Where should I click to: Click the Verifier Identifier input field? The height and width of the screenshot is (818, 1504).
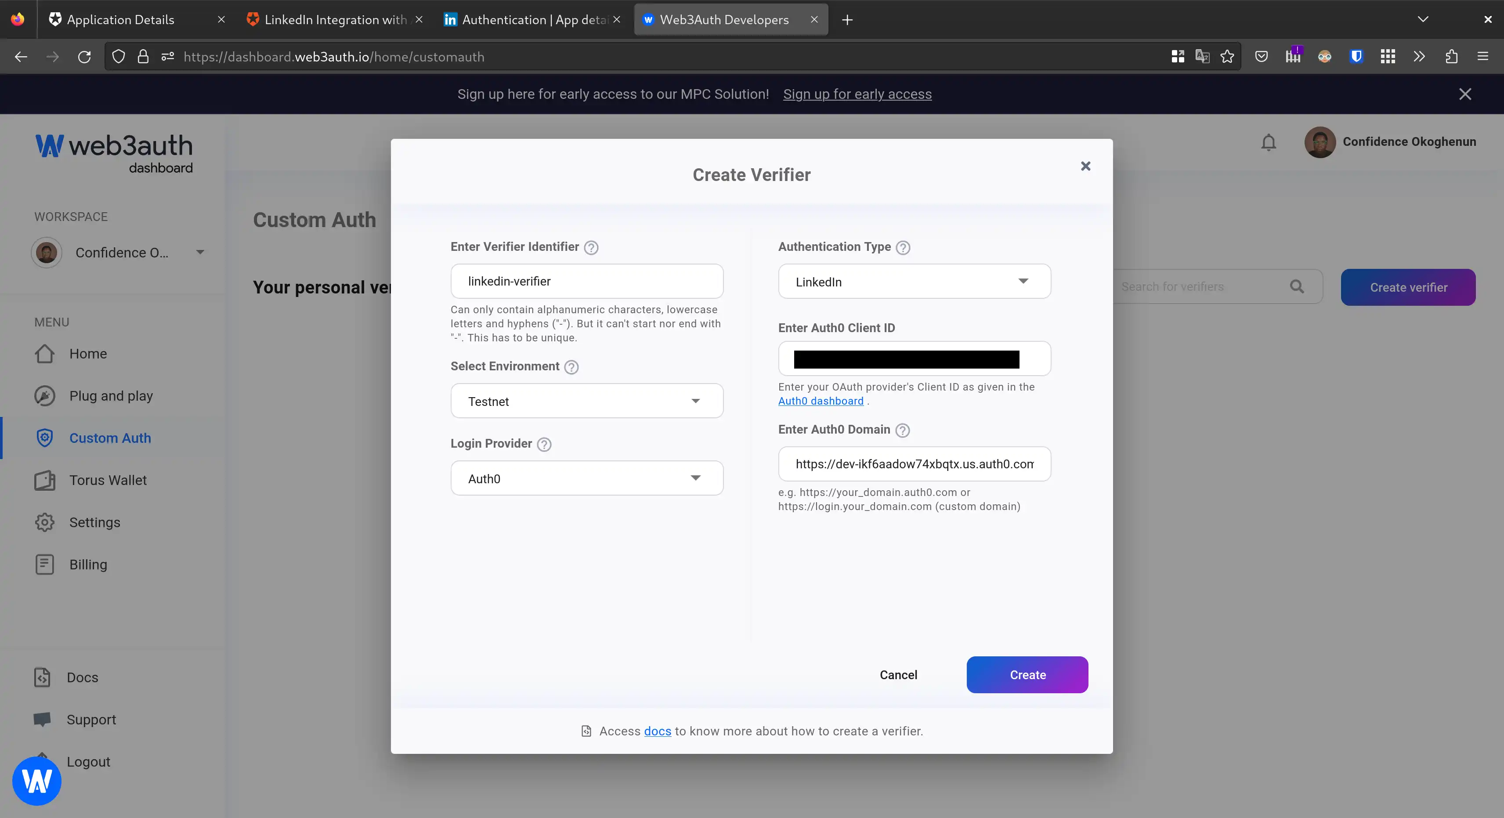pyautogui.click(x=586, y=282)
